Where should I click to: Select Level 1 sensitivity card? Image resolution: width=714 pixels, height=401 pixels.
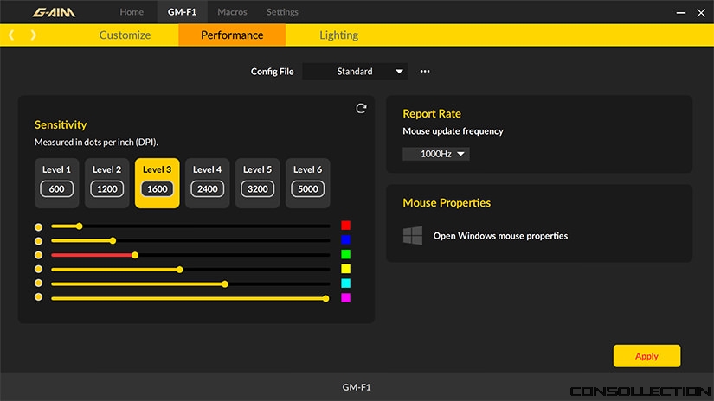click(x=57, y=183)
